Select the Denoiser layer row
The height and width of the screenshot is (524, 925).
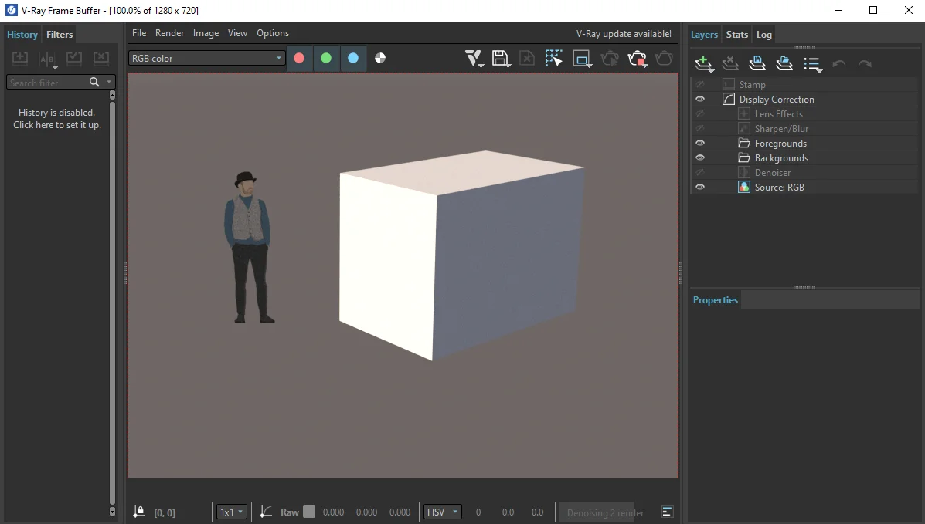pyautogui.click(x=804, y=172)
